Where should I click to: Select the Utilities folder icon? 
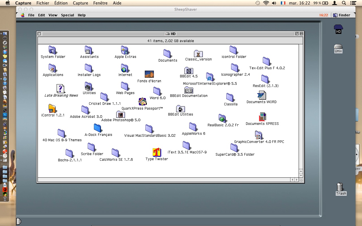(89, 86)
